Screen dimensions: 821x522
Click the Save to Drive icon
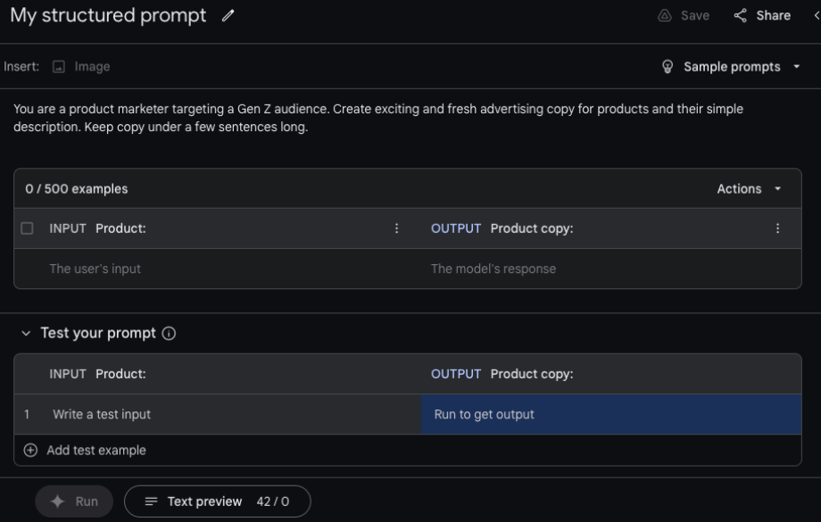664,16
